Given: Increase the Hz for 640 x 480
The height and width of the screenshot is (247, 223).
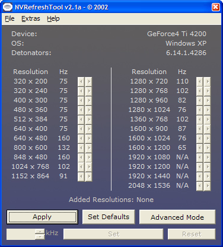Looking at the screenshot, I should click(89, 139).
